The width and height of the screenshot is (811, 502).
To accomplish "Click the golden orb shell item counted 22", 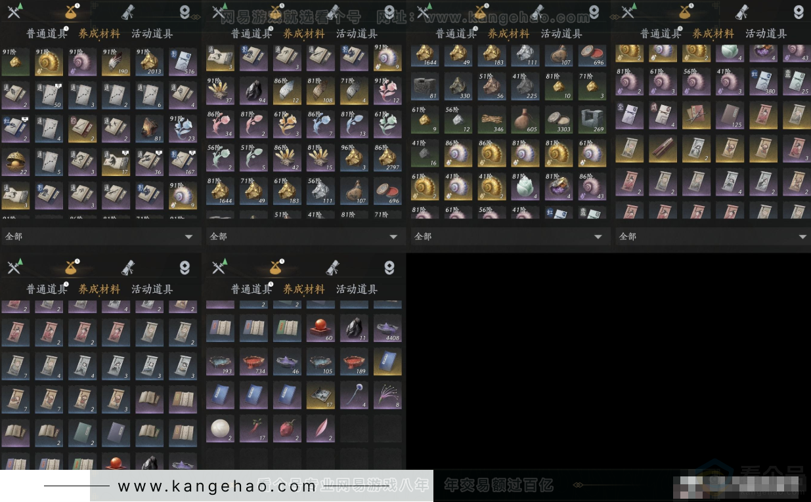I will tap(16, 162).
